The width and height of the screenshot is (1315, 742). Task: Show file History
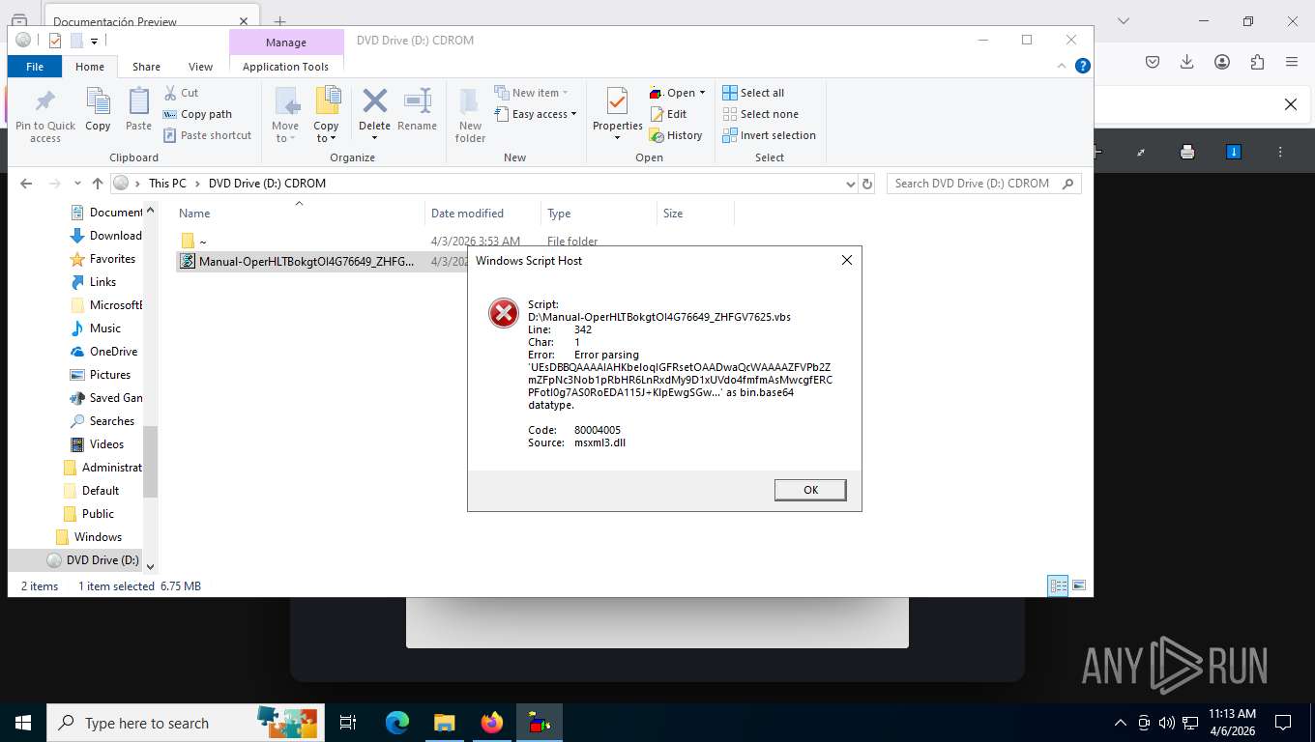(x=676, y=135)
